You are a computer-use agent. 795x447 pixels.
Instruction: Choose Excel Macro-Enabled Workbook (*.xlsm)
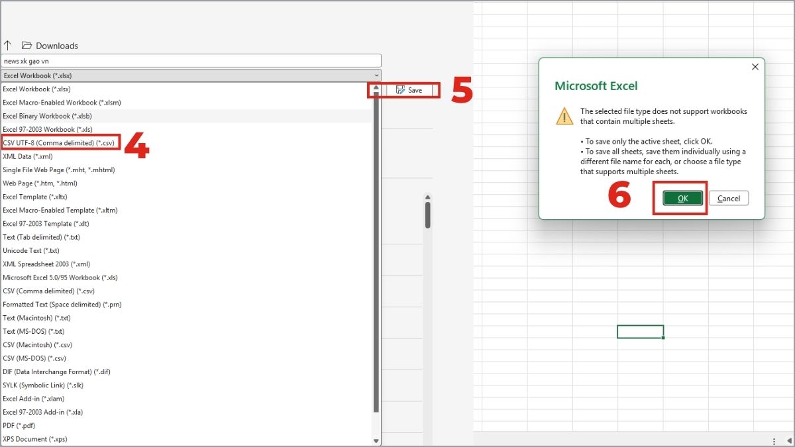[185, 103]
